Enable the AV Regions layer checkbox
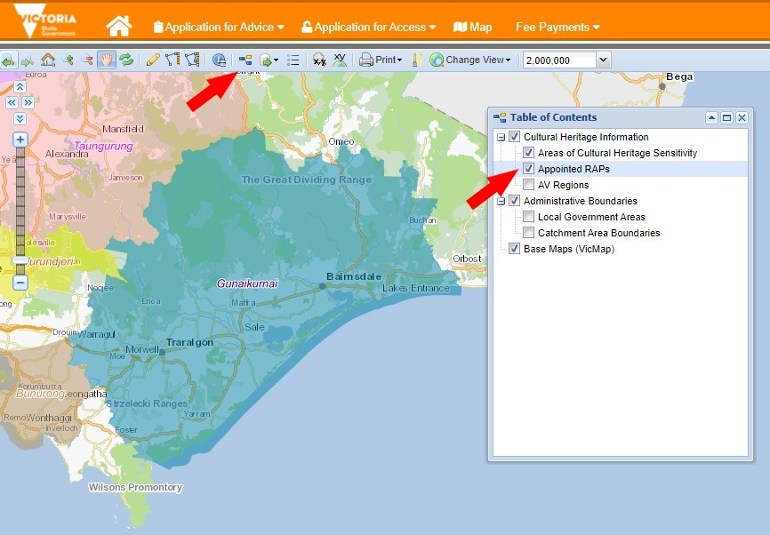Screen dimensions: 770x535 528,185
